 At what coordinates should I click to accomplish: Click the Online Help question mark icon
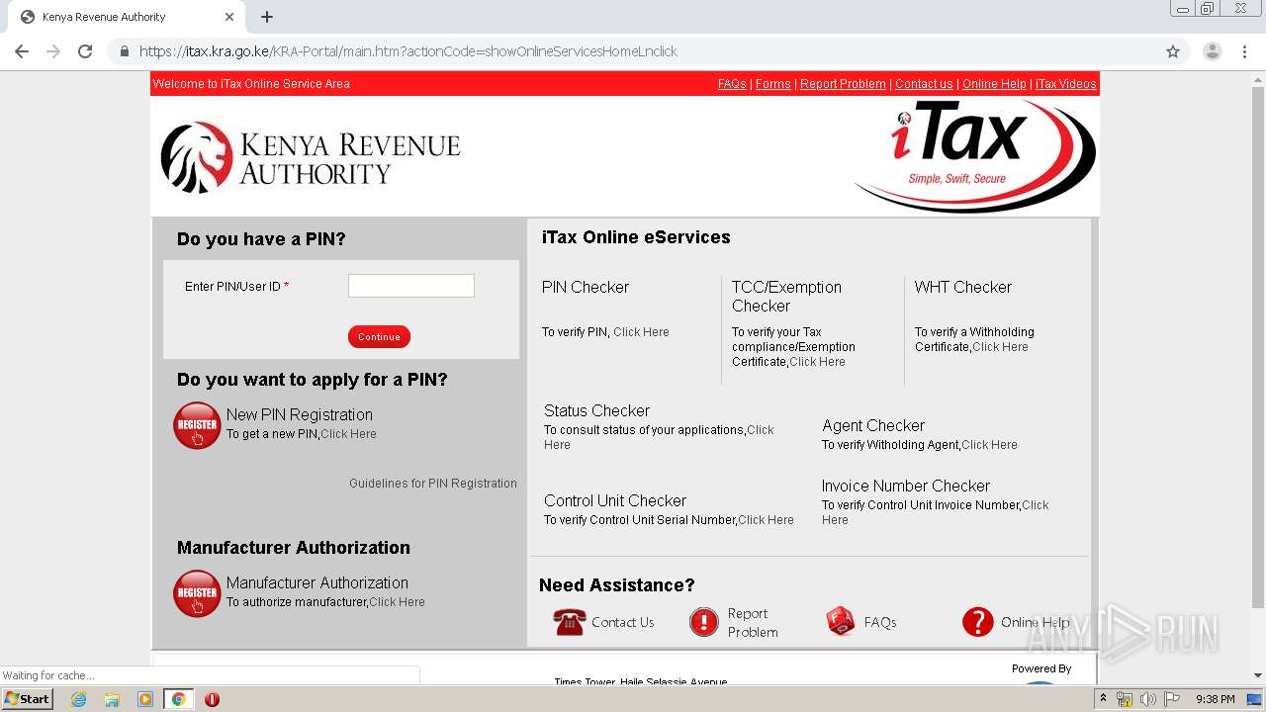coord(977,622)
